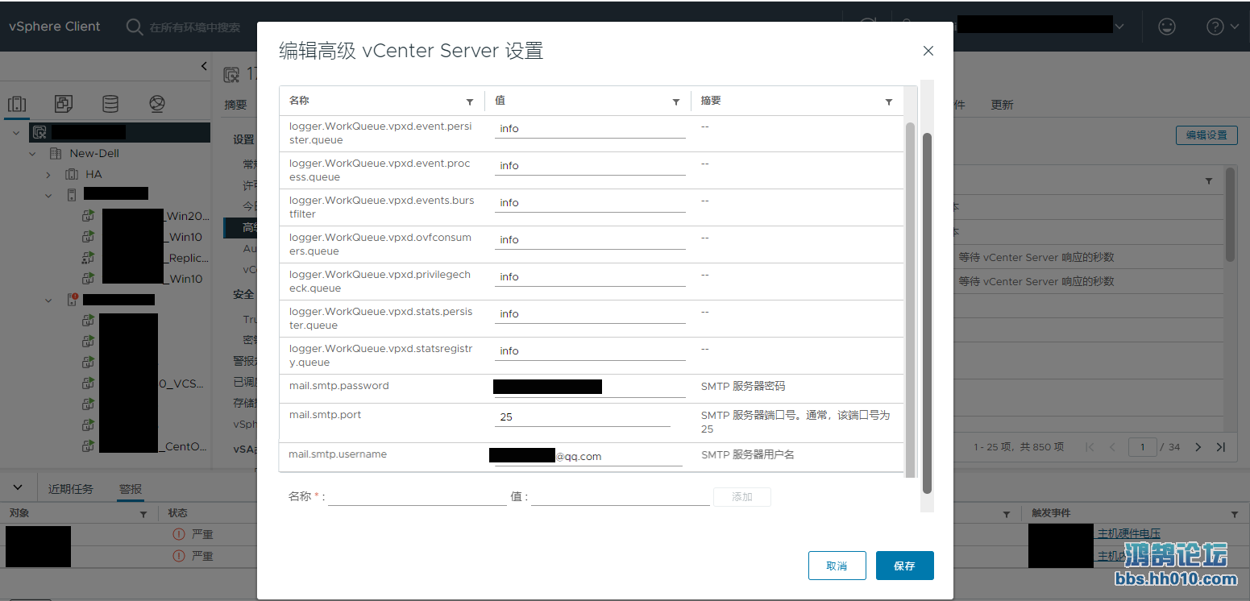The width and height of the screenshot is (1250, 601).
Task: Click the vSphere Client header title
Action: (55, 27)
